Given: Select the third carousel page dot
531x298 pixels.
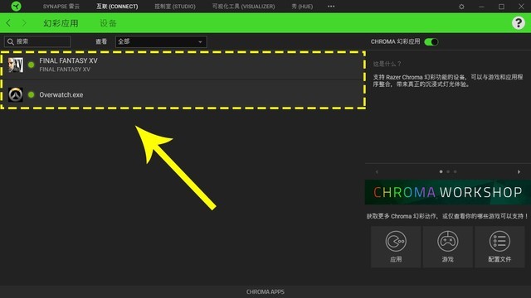Looking at the screenshot, I should click(455, 171).
